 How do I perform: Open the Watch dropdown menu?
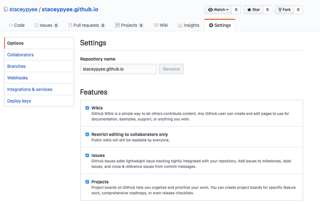coord(218,9)
